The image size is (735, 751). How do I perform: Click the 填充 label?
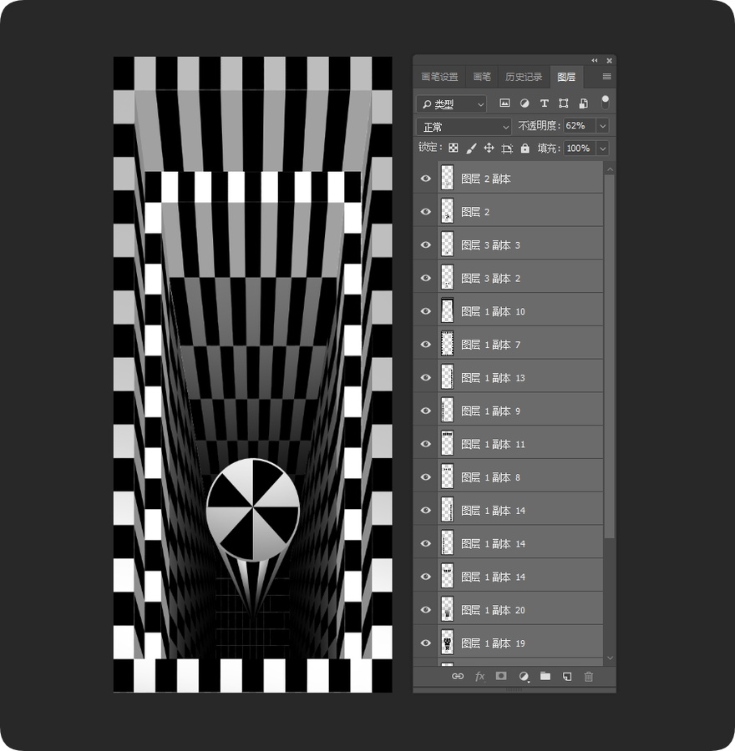pyautogui.click(x=549, y=148)
